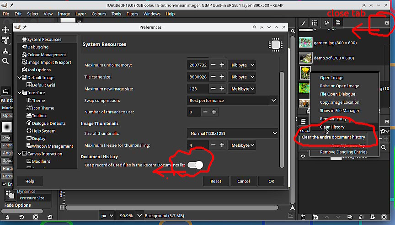Open the Windows menu
The image size is (395, 225).
152,14
